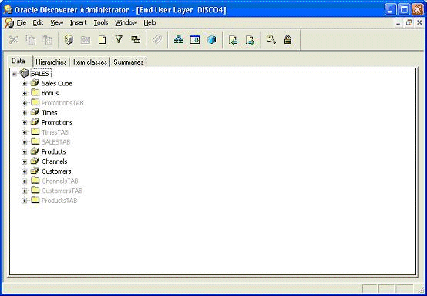Click the New Business Area toolbar icon
The height and width of the screenshot is (296, 427).
(x=69, y=40)
